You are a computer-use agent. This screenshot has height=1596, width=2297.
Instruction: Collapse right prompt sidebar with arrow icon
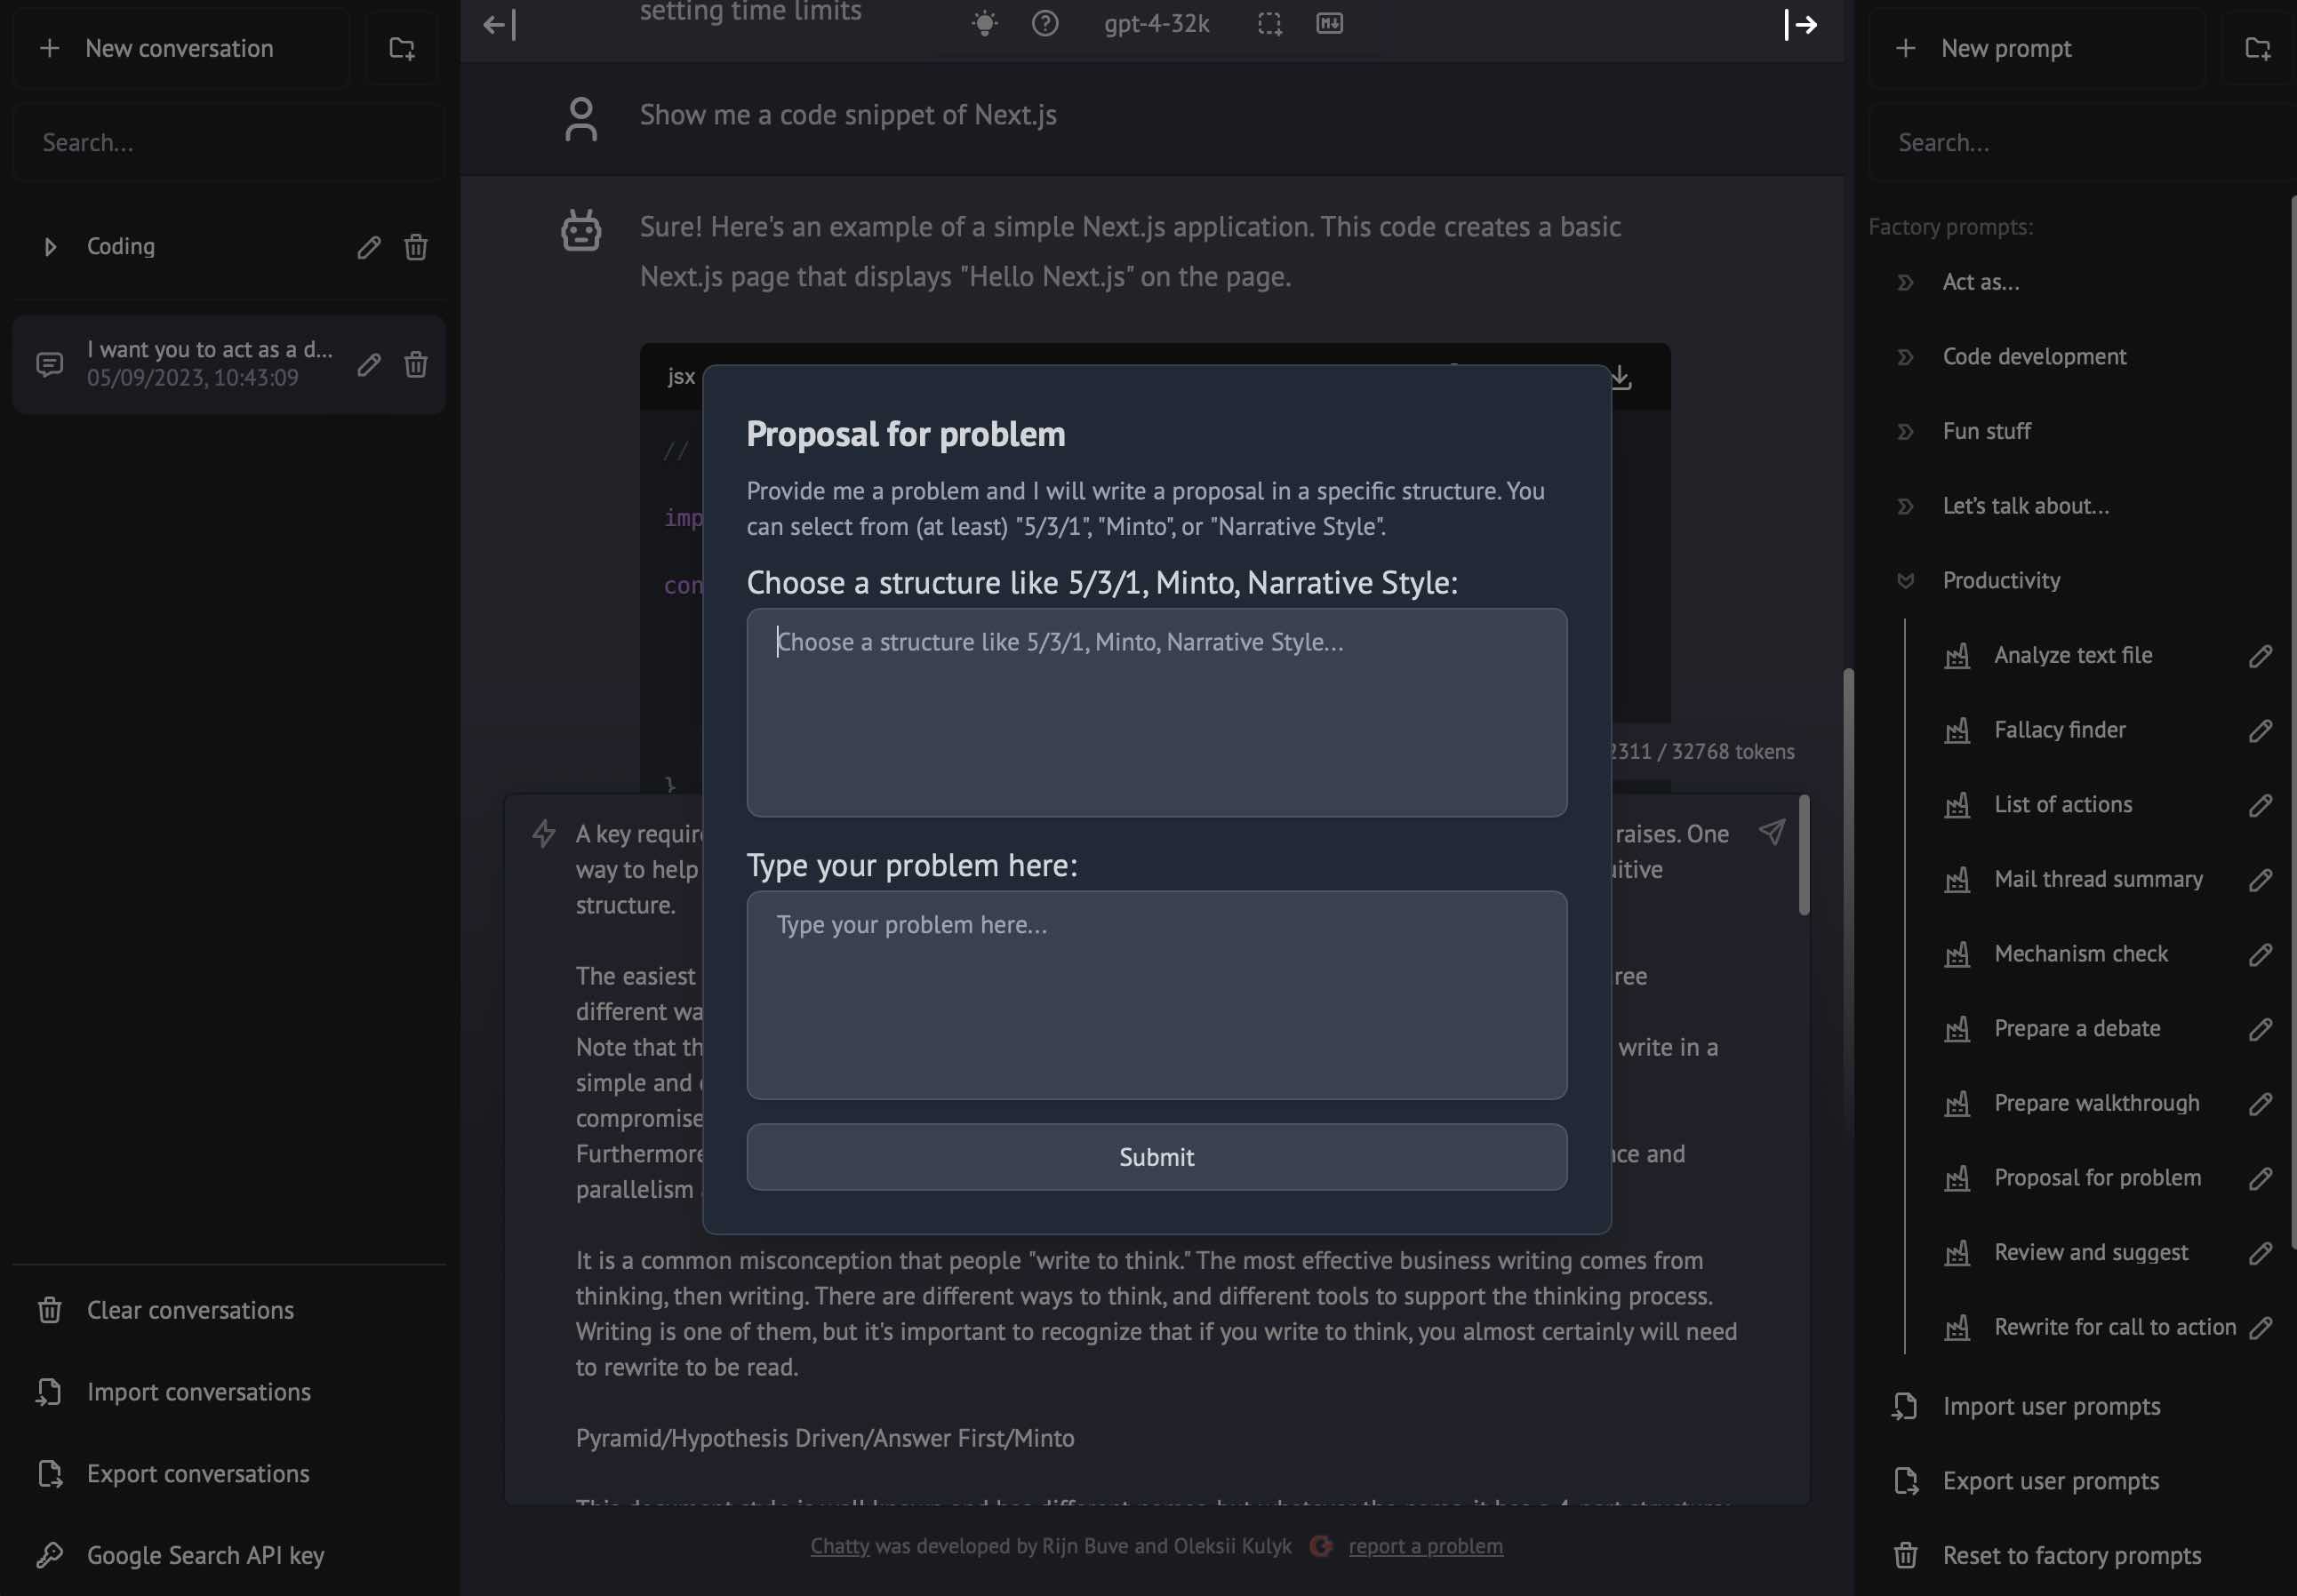click(x=1801, y=25)
